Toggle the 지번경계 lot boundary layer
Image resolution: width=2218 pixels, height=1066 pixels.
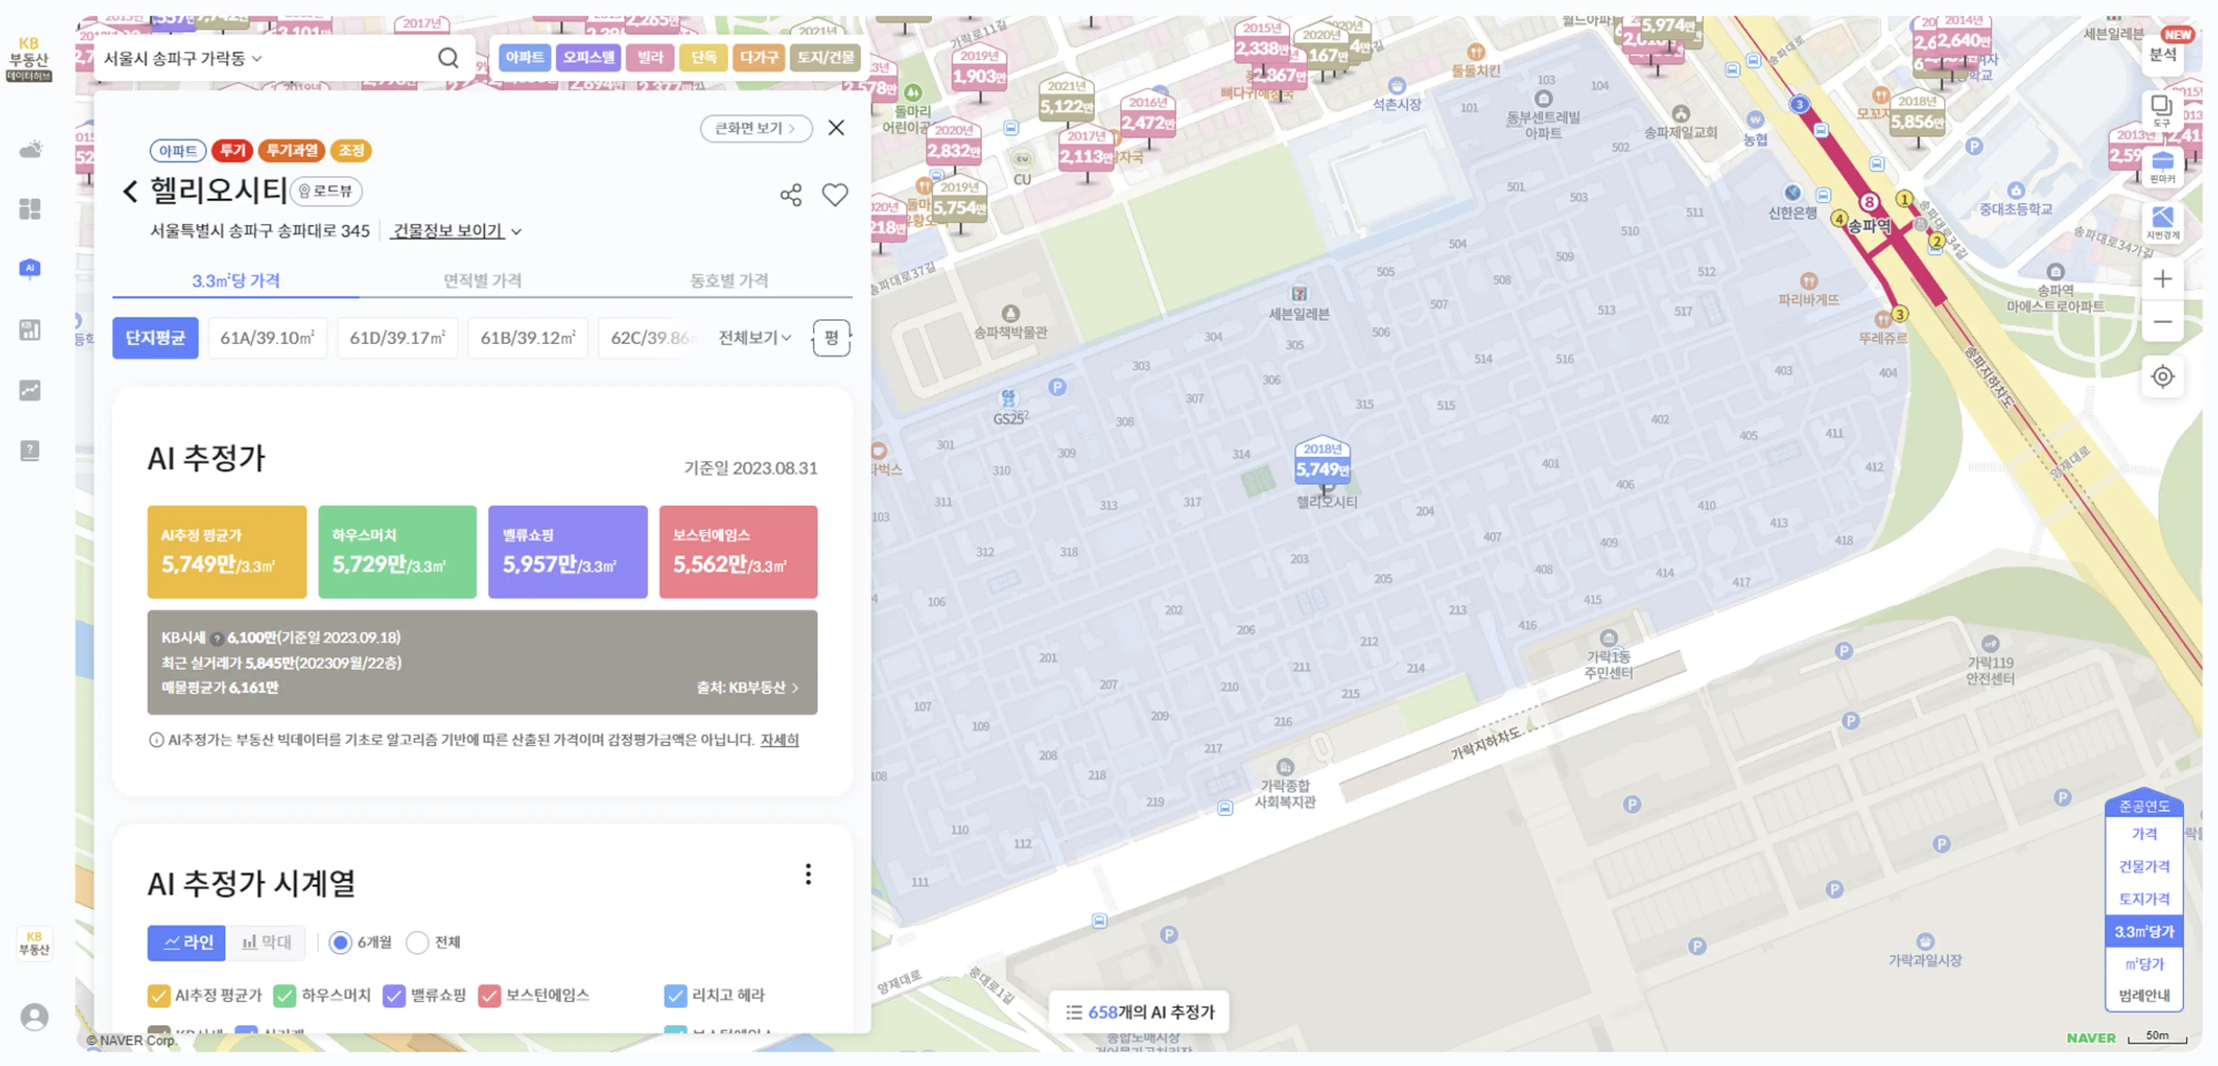coord(2162,222)
